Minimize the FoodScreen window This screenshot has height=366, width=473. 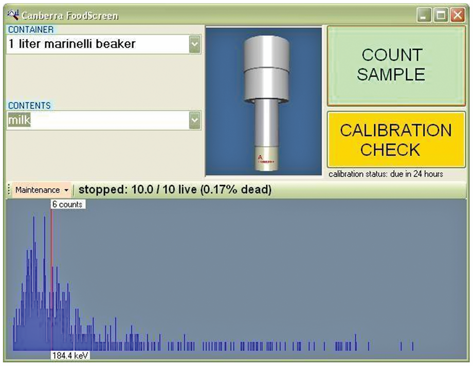pos(424,15)
